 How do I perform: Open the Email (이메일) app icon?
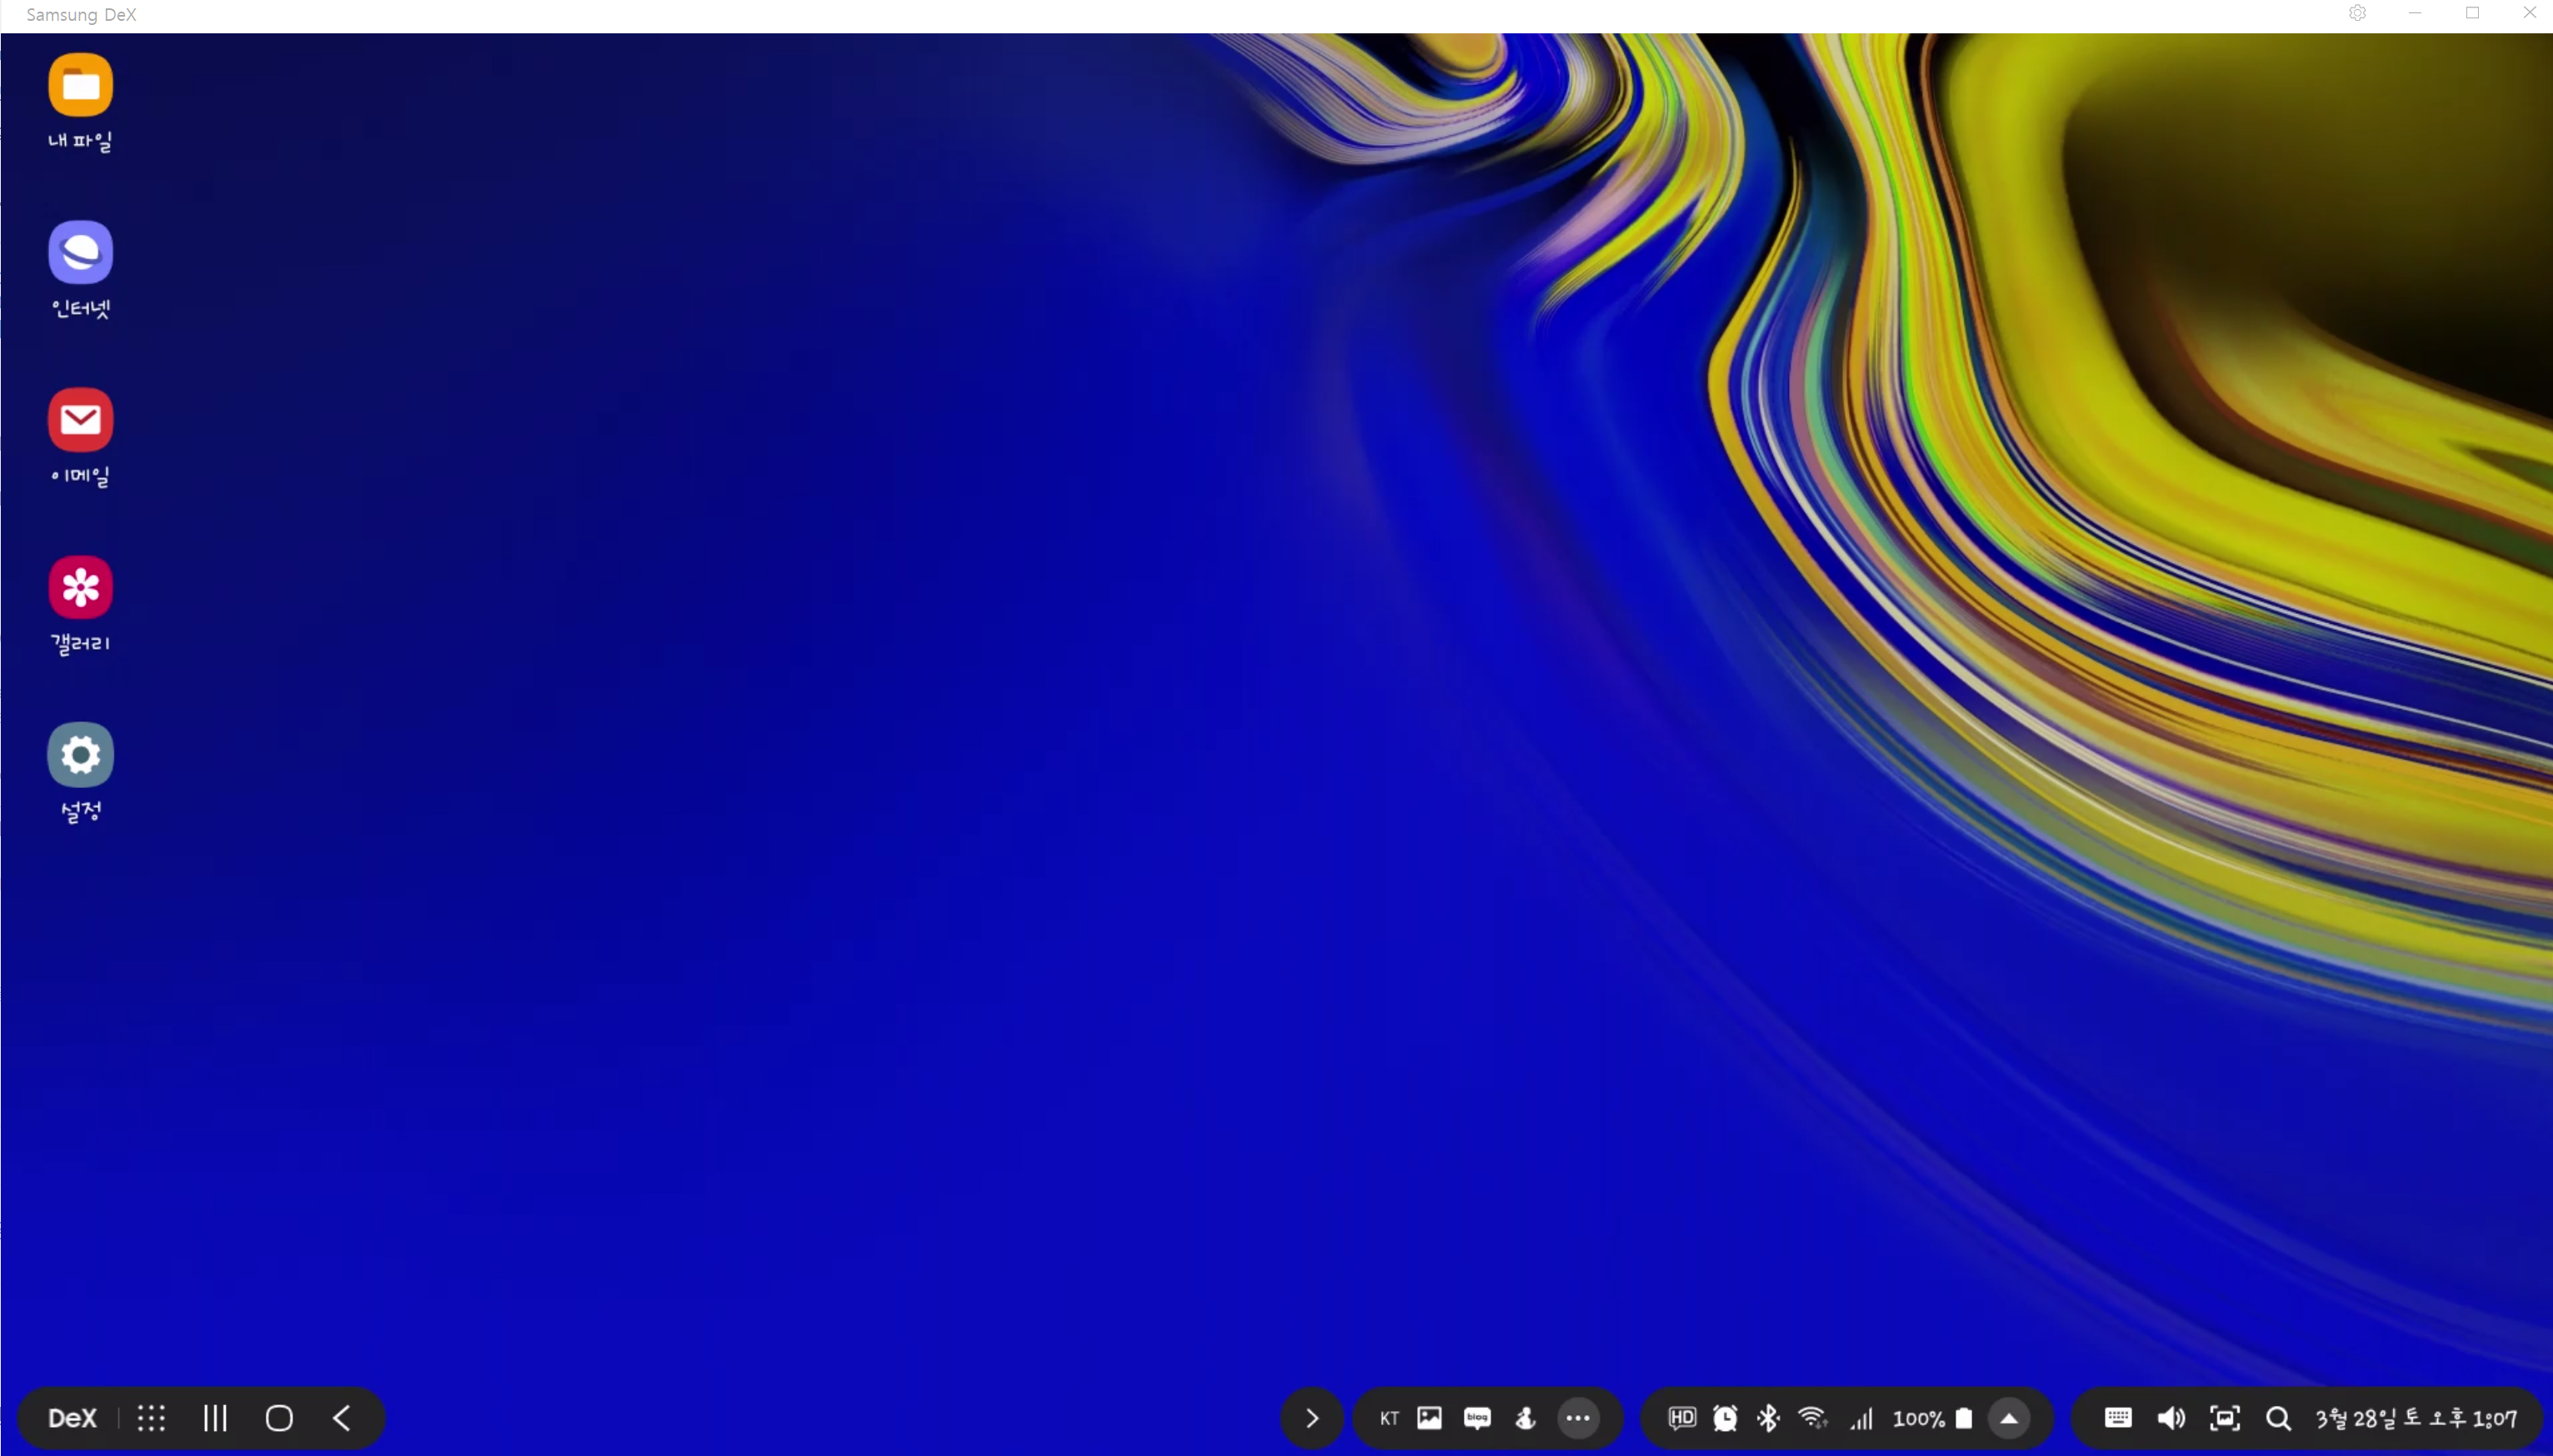80,420
